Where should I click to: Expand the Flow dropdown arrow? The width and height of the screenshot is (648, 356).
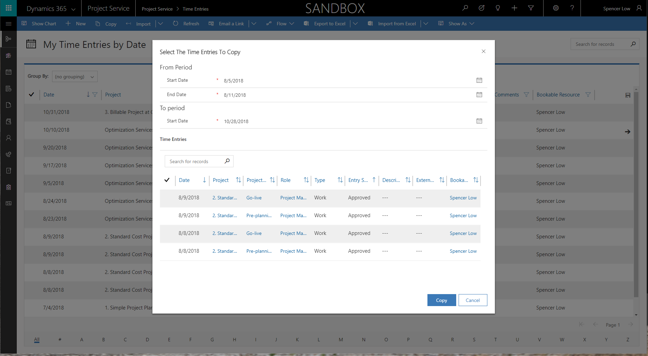click(x=292, y=24)
